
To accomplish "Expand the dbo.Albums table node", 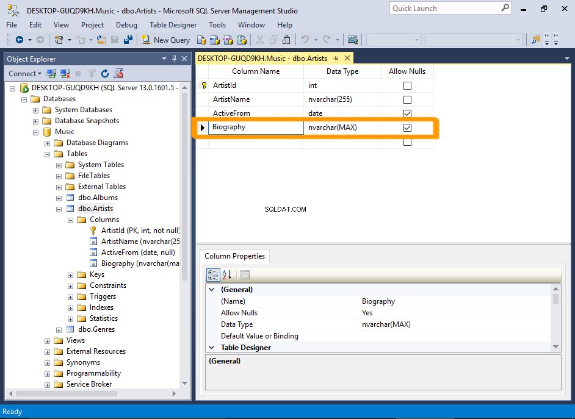I will click(x=59, y=198).
